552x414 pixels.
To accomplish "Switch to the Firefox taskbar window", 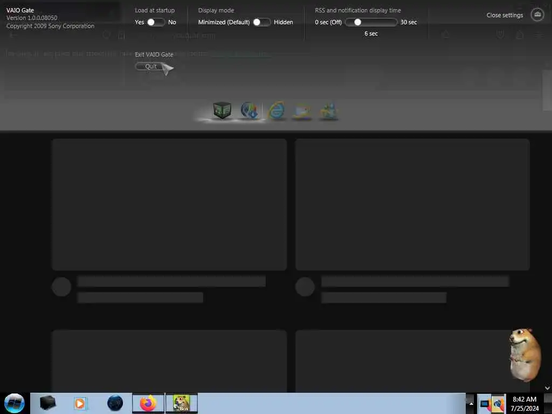I will point(148,403).
